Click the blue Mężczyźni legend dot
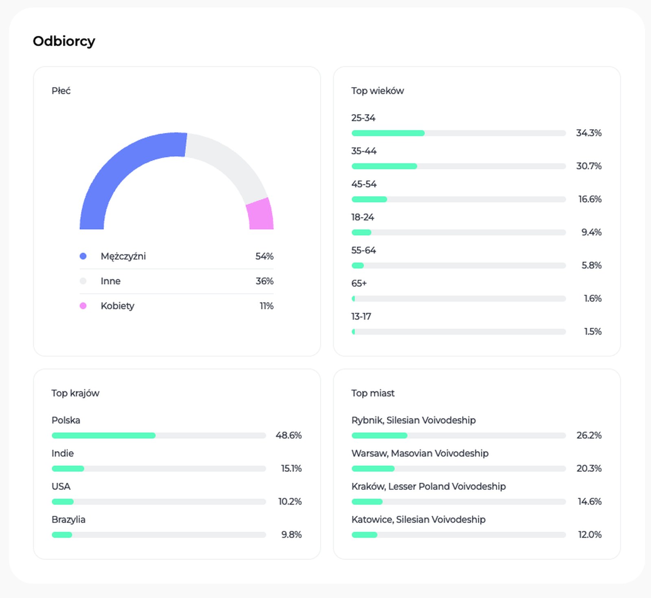 point(83,256)
